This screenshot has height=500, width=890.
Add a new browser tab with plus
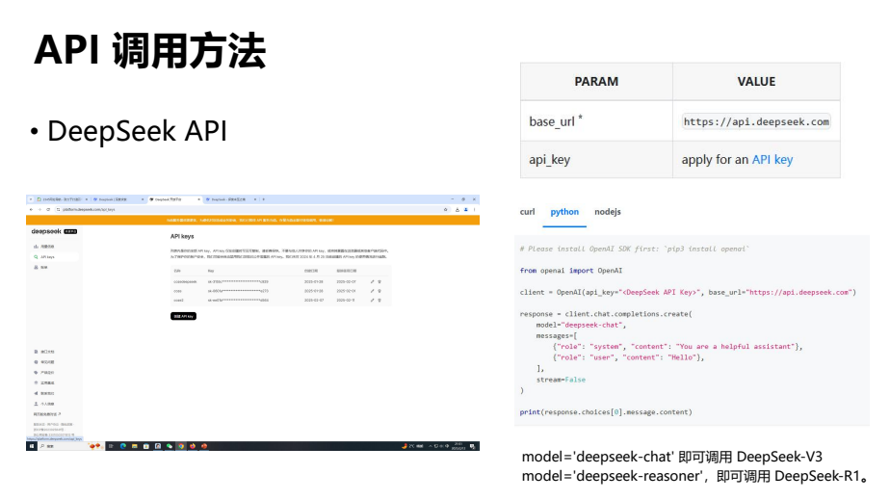pyautogui.click(x=264, y=199)
